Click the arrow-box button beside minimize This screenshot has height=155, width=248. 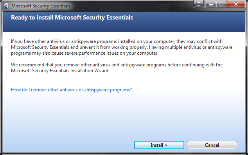[198, 4]
